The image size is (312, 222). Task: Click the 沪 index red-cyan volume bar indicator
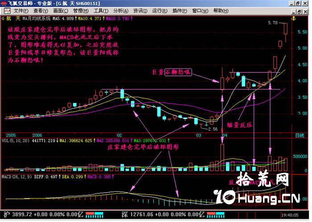click(x=94, y=214)
